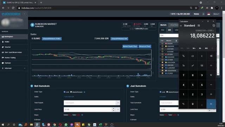Toggle Calculator keep-on-top icon

199,26
